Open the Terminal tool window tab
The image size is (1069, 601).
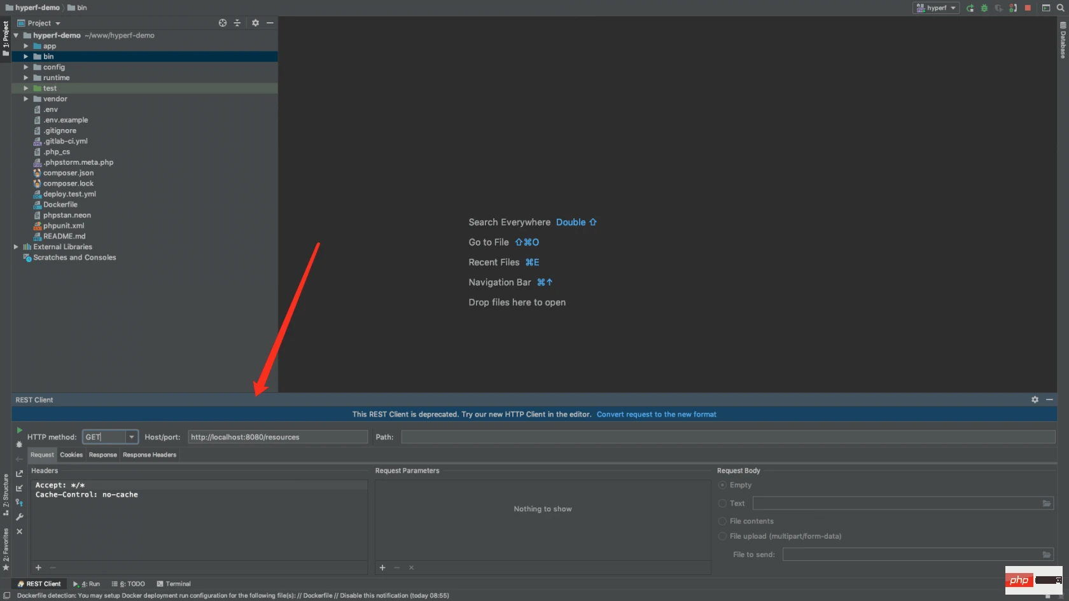click(174, 584)
